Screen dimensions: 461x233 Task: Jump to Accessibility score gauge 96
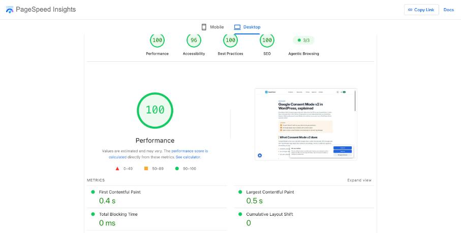click(194, 41)
